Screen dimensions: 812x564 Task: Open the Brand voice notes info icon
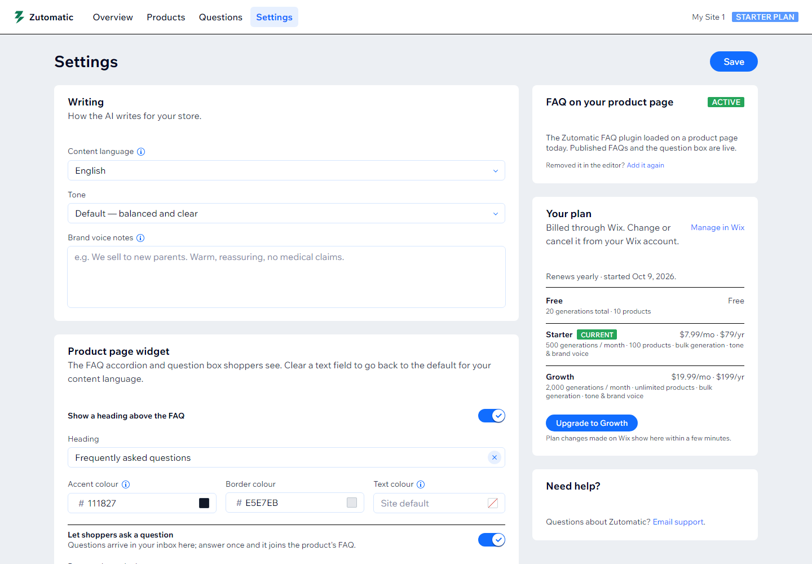coord(140,238)
